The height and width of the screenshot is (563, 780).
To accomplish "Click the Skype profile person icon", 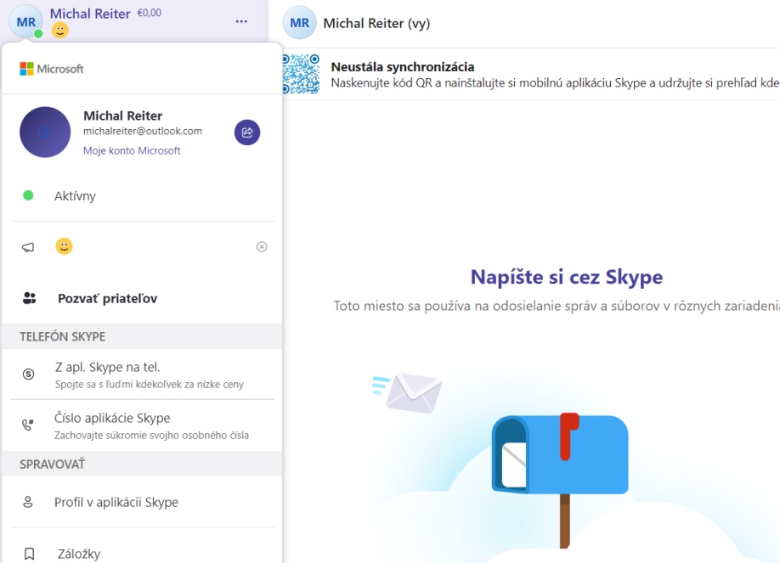I will tap(29, 502).
